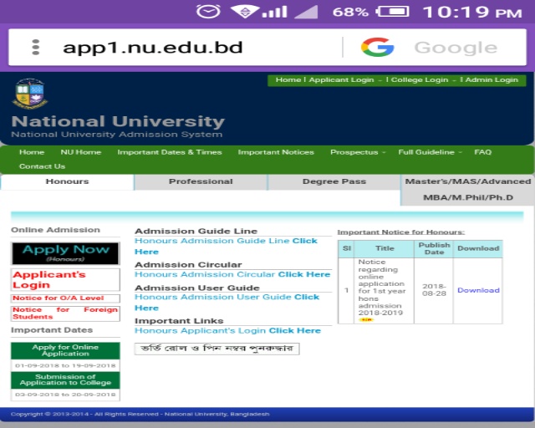The height and width of the screenshot is (428, 535).
Task: Open Honours Applicant's Login Click Here link
Action: pyautogui.click(x=227, y=331)
